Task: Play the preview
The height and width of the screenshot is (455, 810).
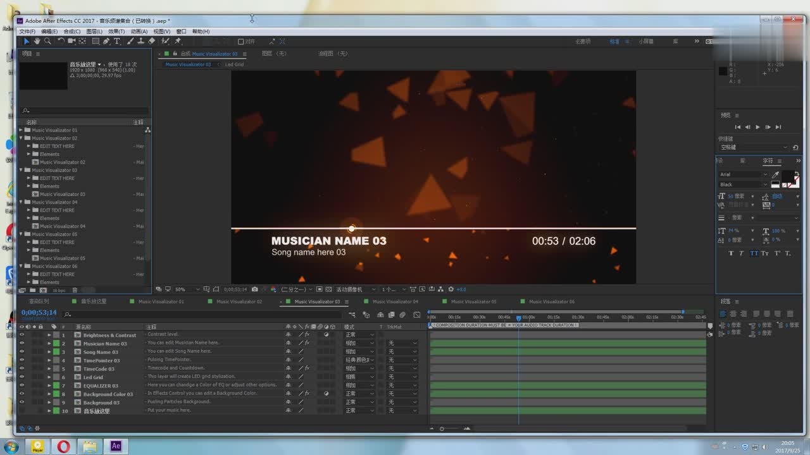Action: (x=757, y=127)
